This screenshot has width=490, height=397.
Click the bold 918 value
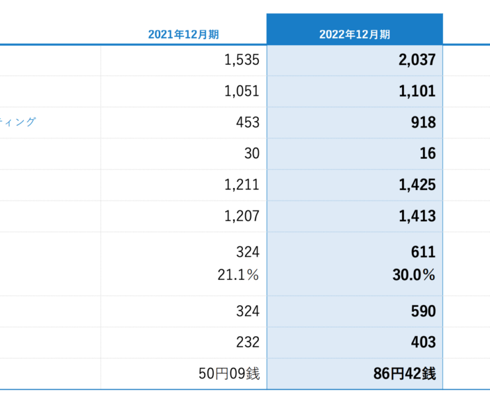coord(423,122)
